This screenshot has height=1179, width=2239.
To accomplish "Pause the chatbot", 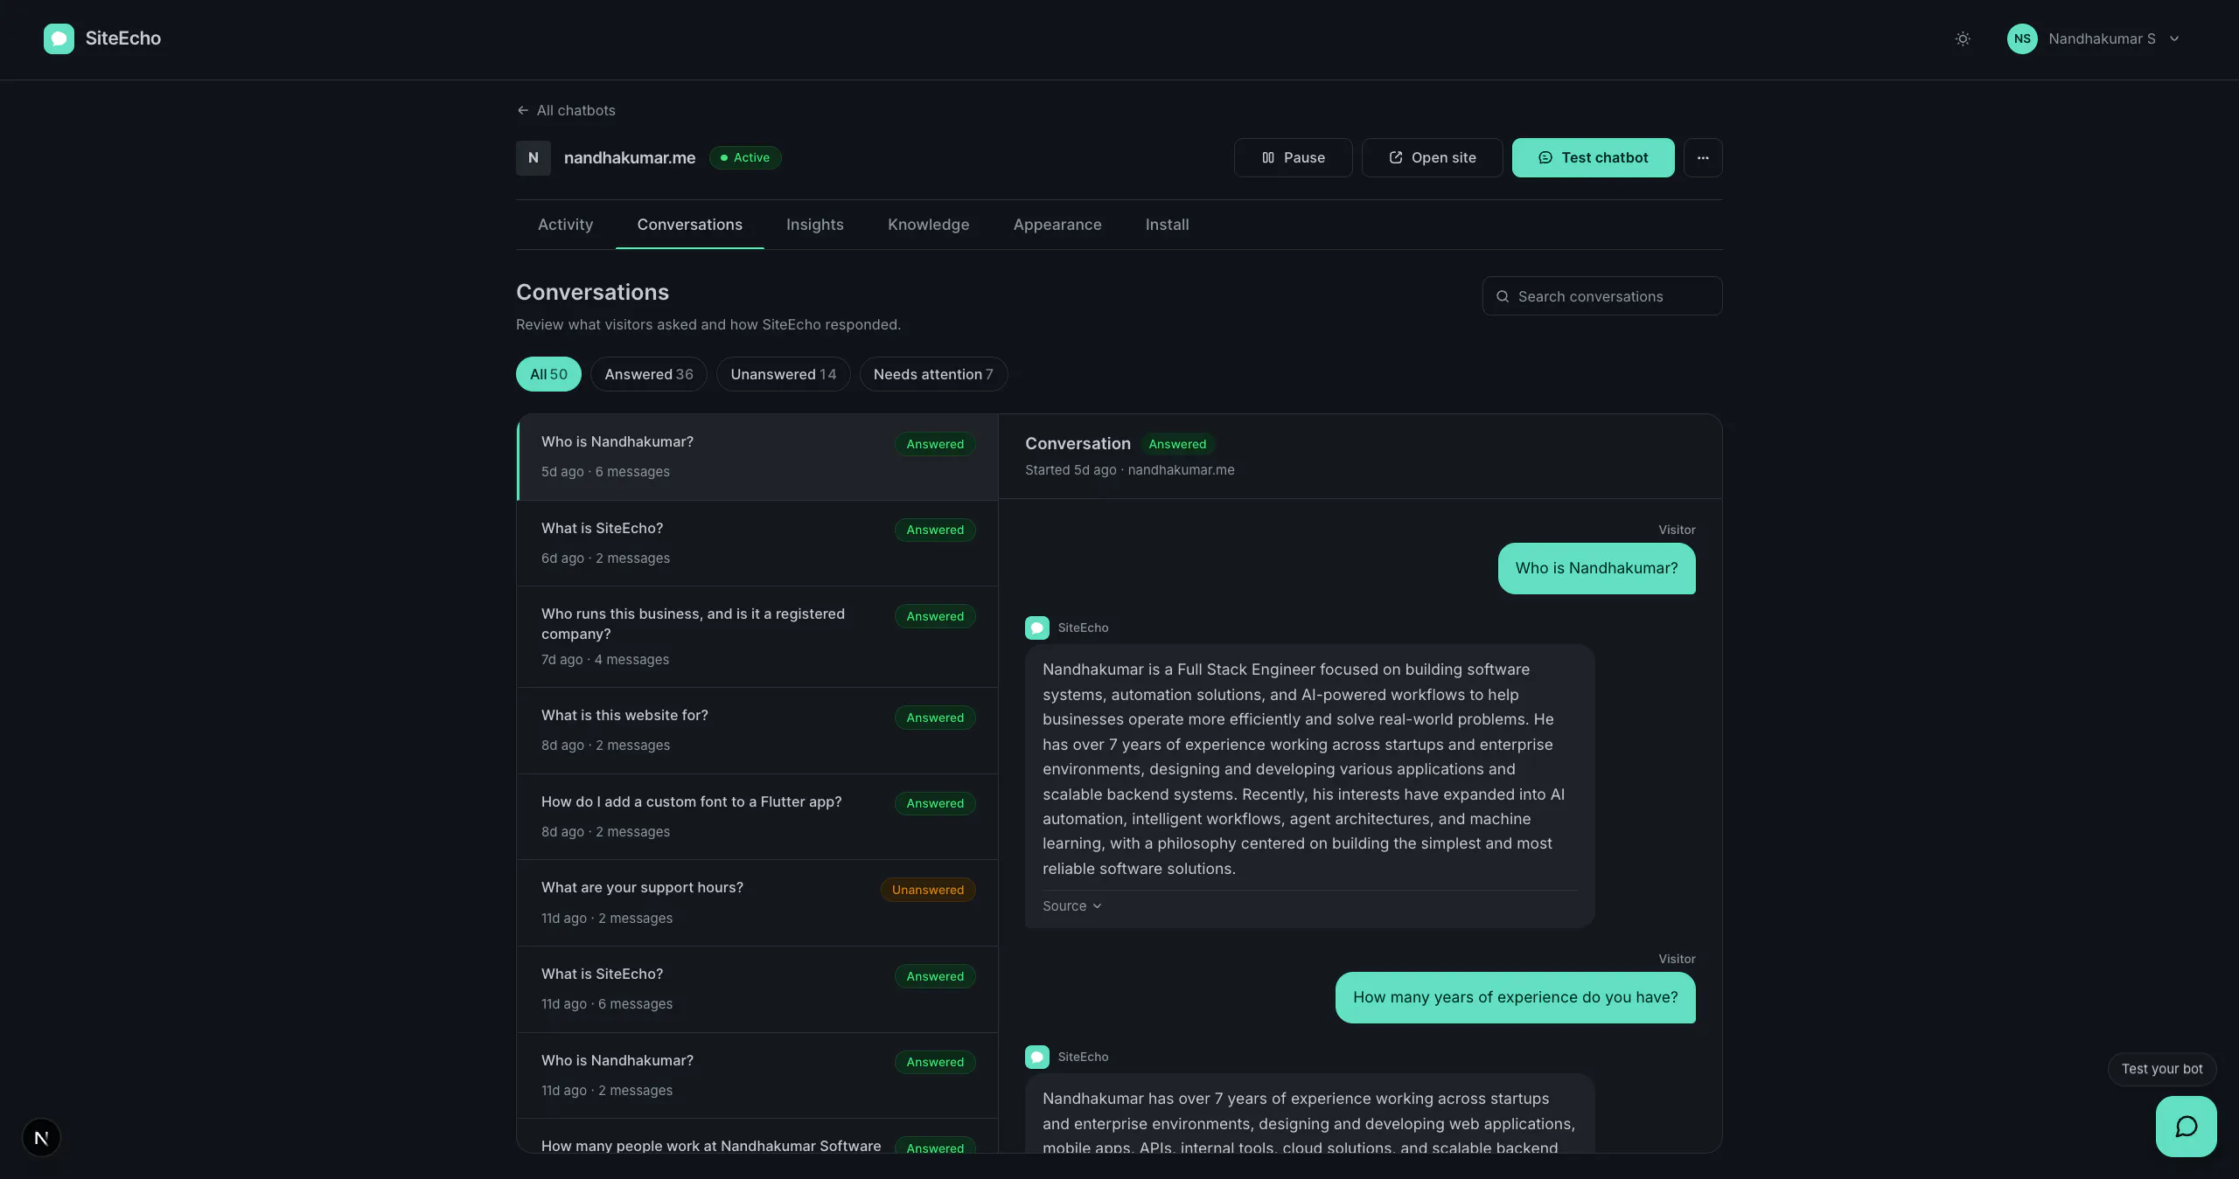I will pos(1293,158).
